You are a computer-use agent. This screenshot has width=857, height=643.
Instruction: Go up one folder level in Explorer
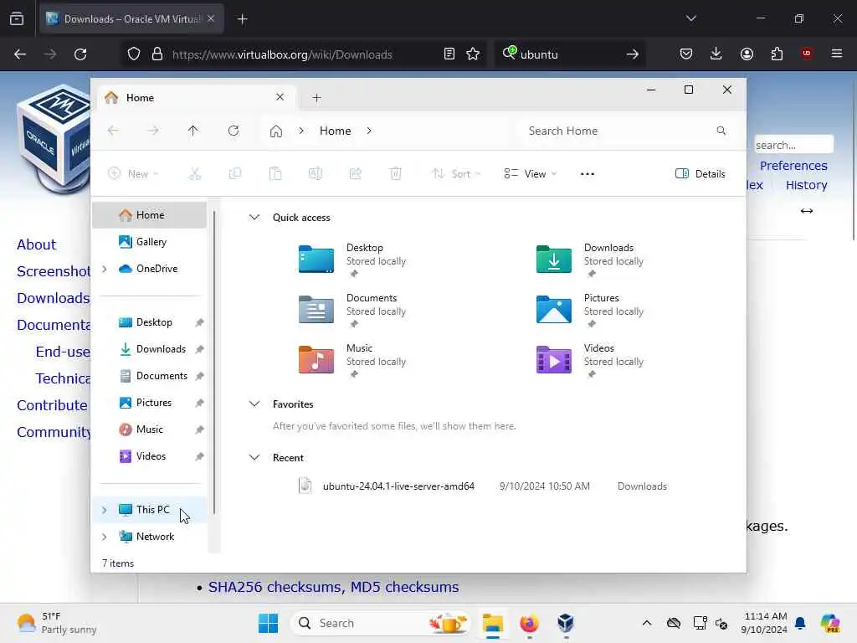[193, 131]
